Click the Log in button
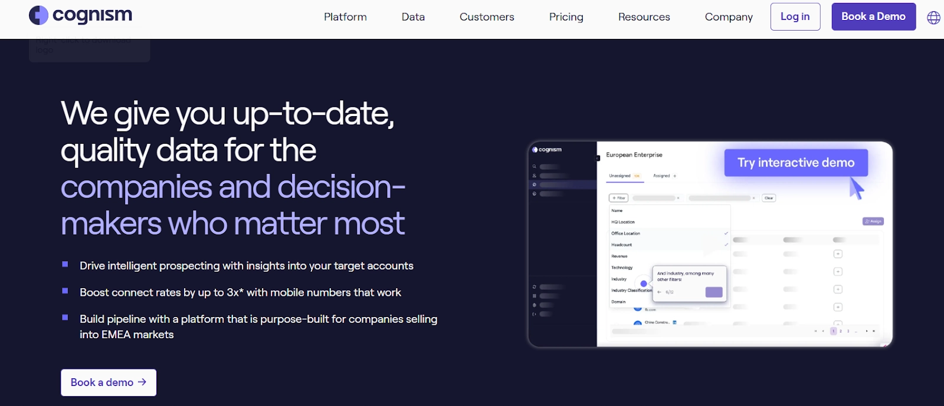This screenshot has height=406, width=944. (x=795, y=16)
